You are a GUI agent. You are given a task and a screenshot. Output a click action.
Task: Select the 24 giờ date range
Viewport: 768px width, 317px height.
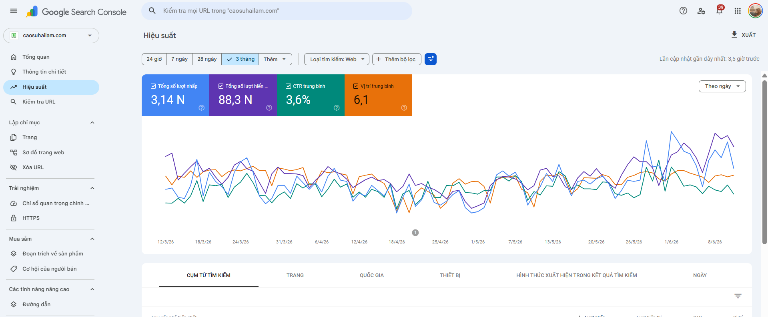coord(154,59)
